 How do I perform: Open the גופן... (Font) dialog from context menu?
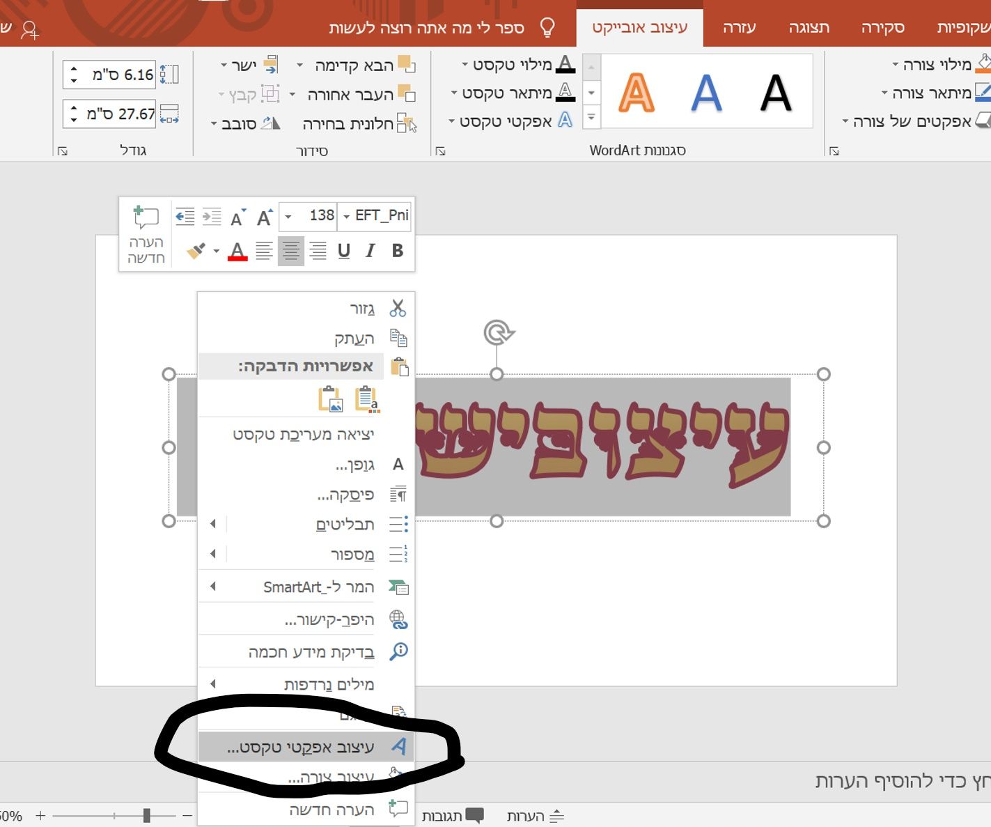click(306, 465)
